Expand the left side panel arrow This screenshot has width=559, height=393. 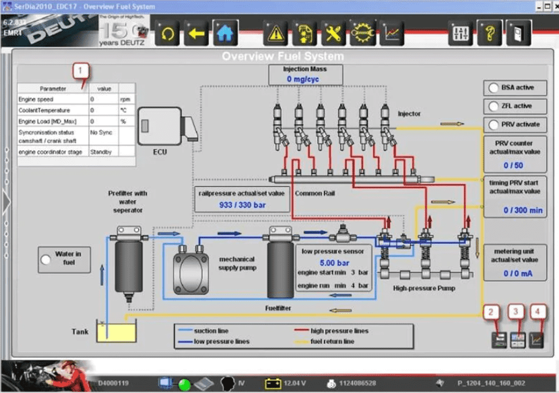6,202
